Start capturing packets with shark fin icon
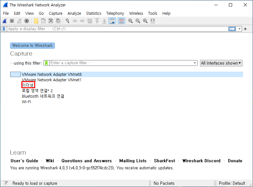Image resolution: width=253 pixels, height=187 pixels. click(5, 21)
